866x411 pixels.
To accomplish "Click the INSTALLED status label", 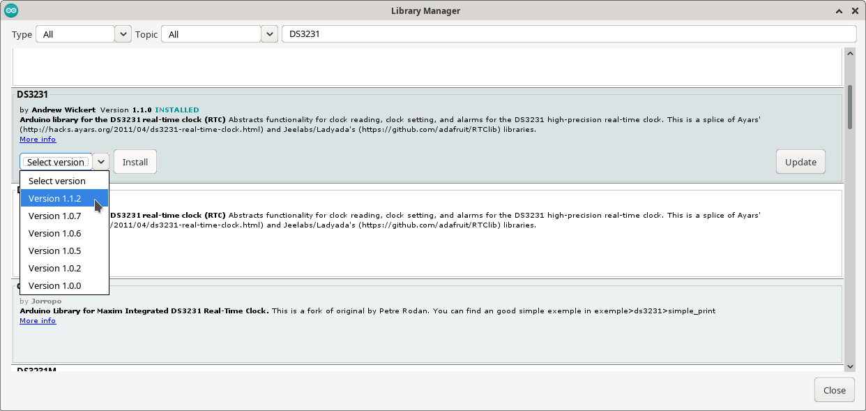I will (176, 110).
